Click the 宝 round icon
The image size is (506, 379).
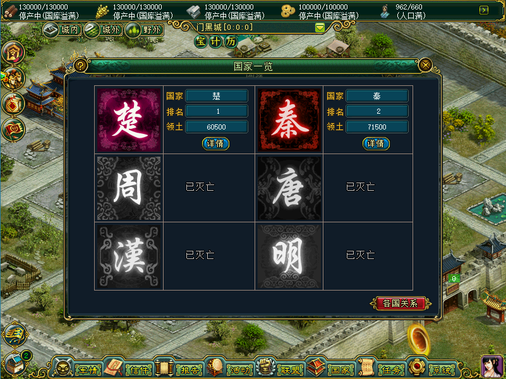coord(201,42)
